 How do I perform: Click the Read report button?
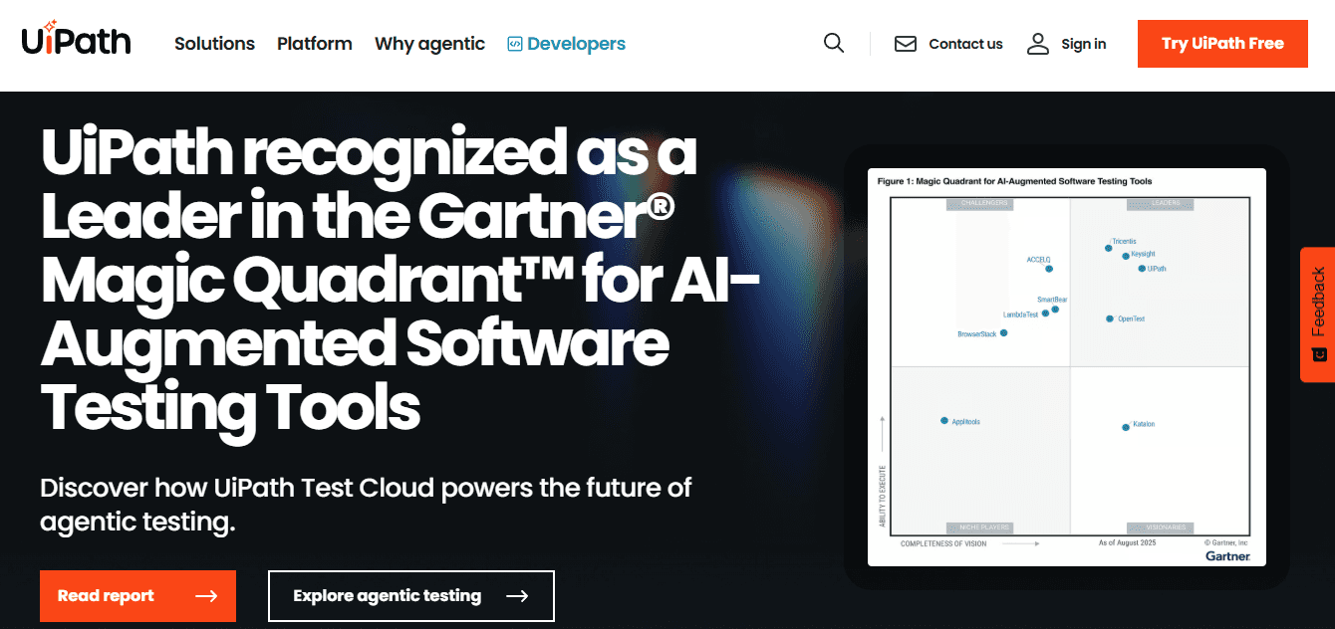click(137, 596)
